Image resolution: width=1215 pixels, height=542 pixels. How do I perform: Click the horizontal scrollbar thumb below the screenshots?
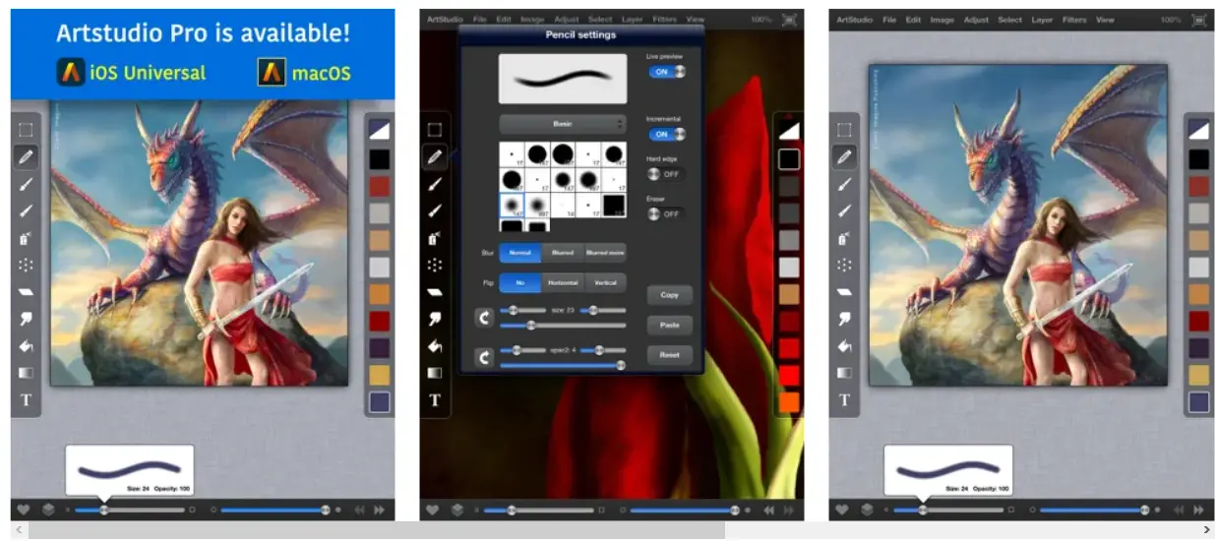377,531
